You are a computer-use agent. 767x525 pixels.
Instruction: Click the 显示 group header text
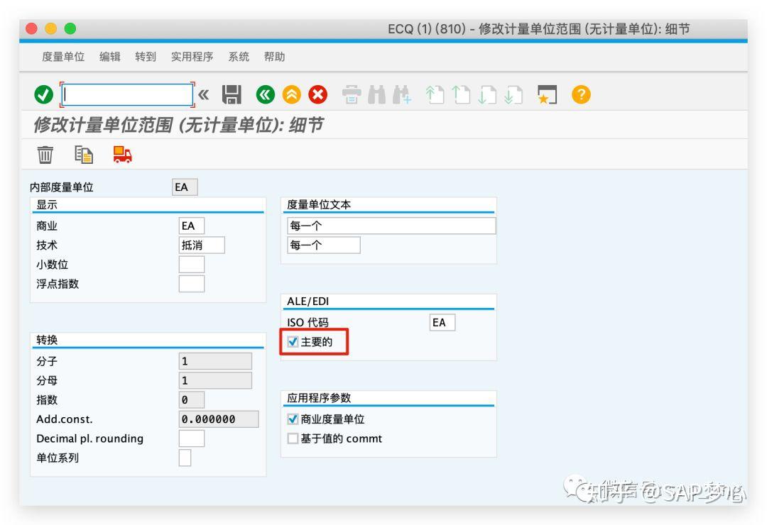pyautogui.click(x=47, y=205)
